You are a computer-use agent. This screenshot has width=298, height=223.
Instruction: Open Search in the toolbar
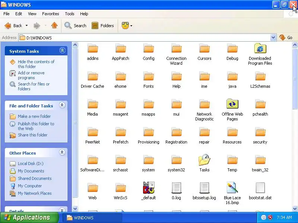pos(76,25)
